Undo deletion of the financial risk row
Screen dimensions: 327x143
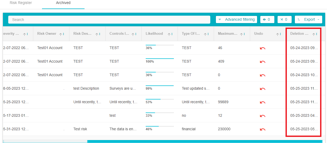coord(262,129)
